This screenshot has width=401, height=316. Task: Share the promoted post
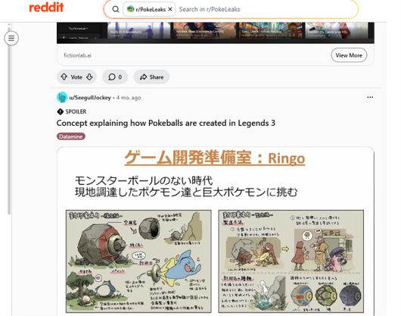151,77
